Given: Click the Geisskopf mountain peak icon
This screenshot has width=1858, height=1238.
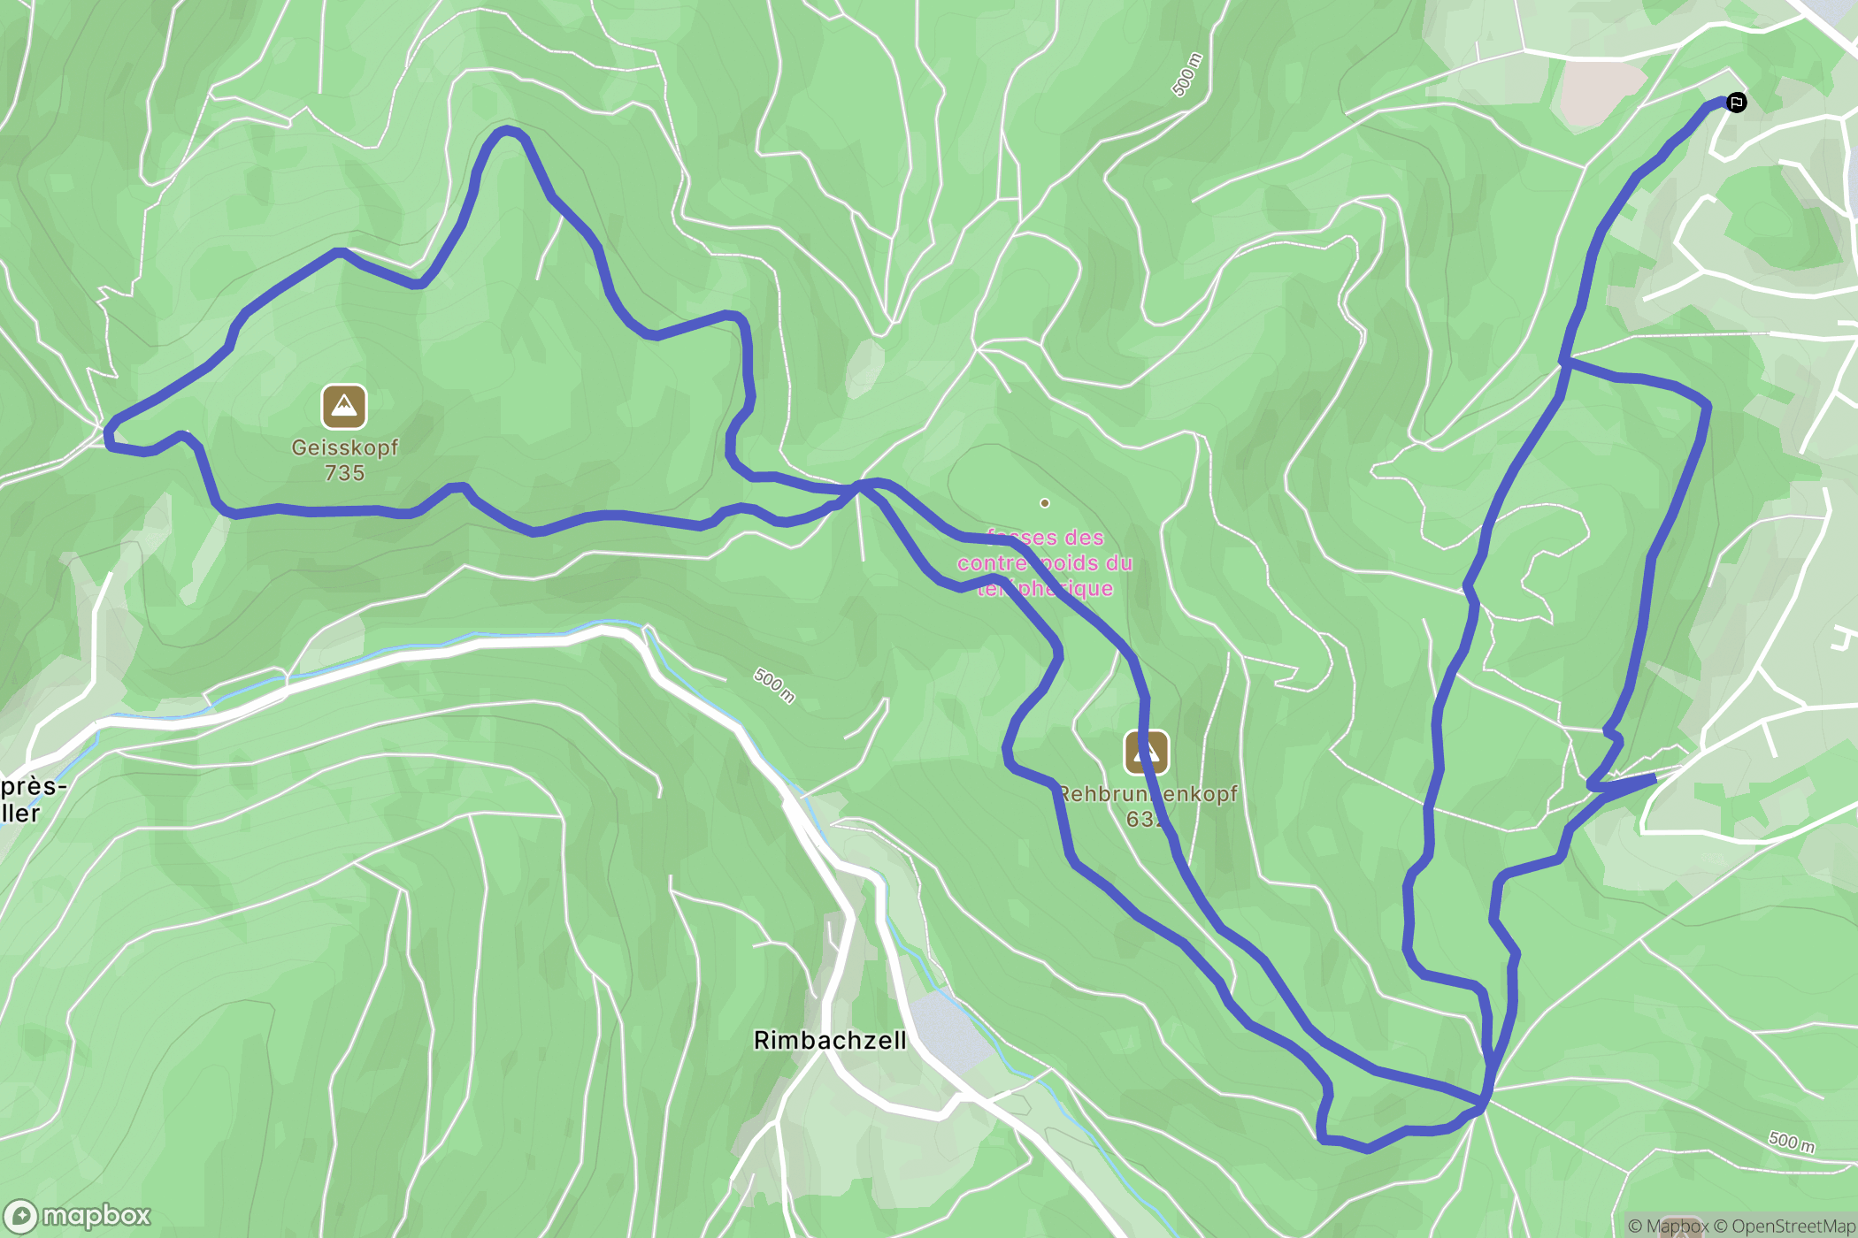Looking at the screenshot, I should pos(343,407).
